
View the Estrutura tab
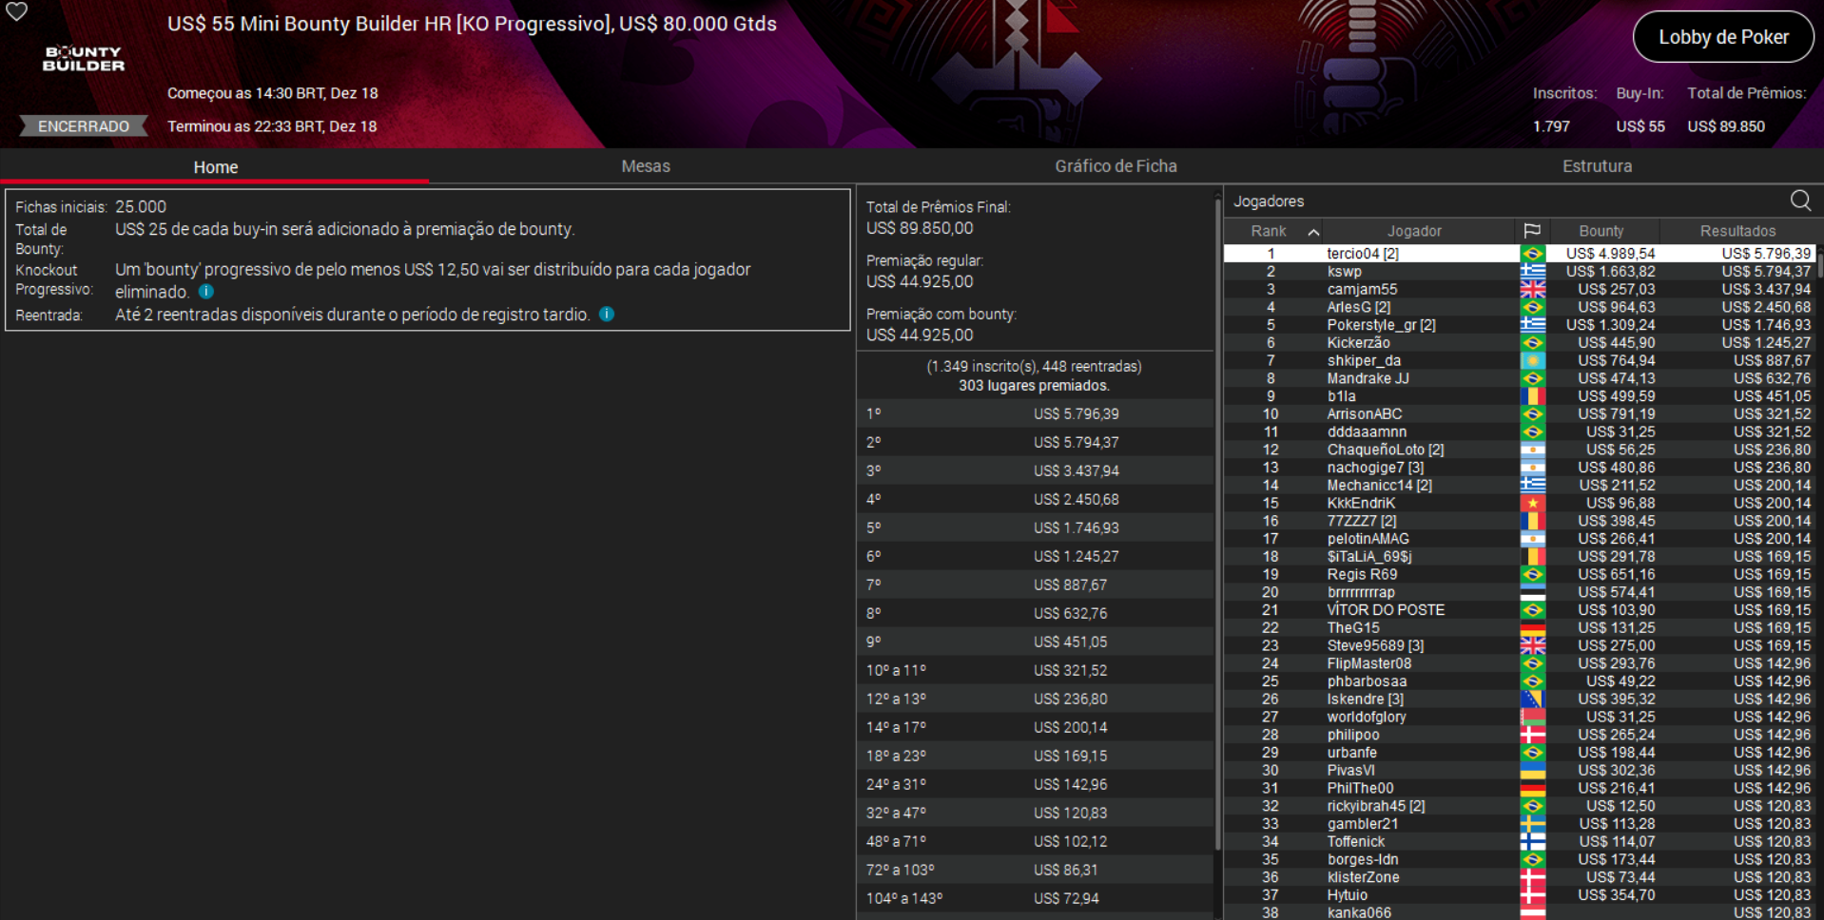[1597, 165]
